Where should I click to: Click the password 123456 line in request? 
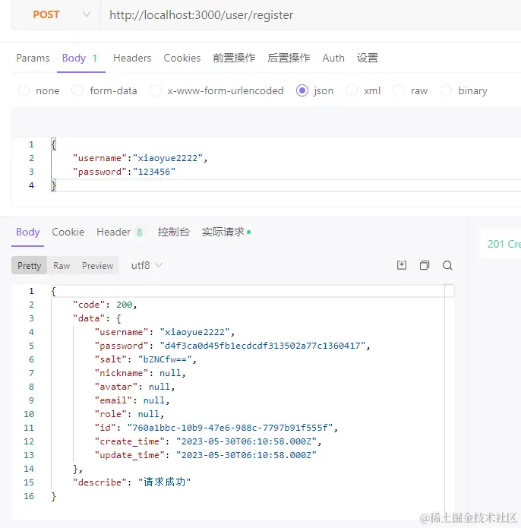(124, 172)
